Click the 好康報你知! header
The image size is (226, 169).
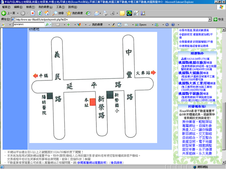197,106
